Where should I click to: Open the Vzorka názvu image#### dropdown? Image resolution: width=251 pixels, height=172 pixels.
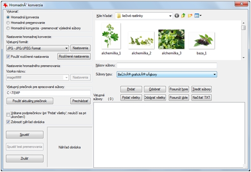click(38, 78)
